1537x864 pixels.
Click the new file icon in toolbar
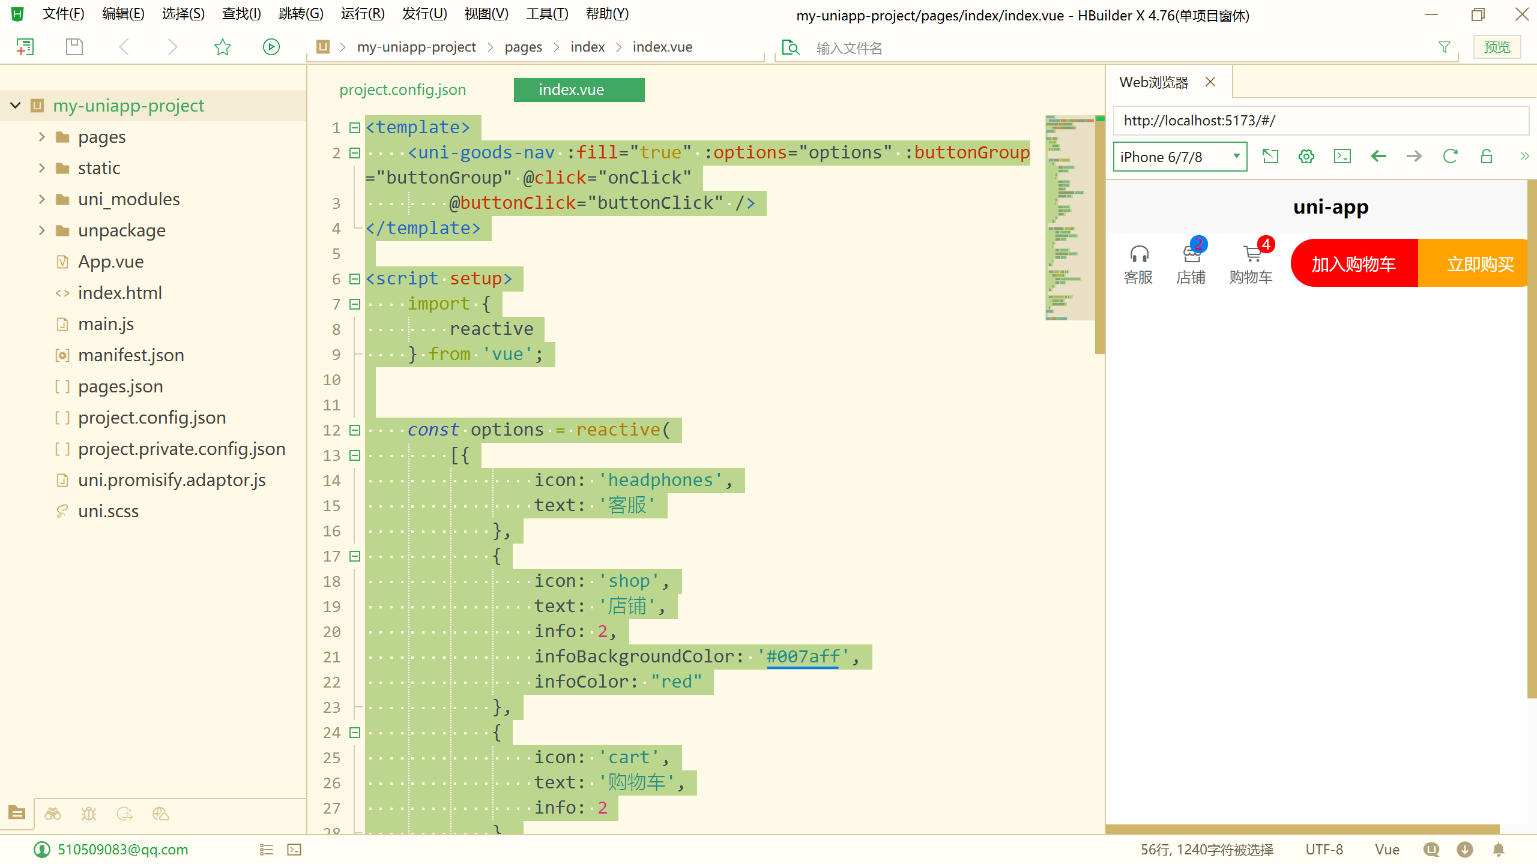[x=25, y=47]
